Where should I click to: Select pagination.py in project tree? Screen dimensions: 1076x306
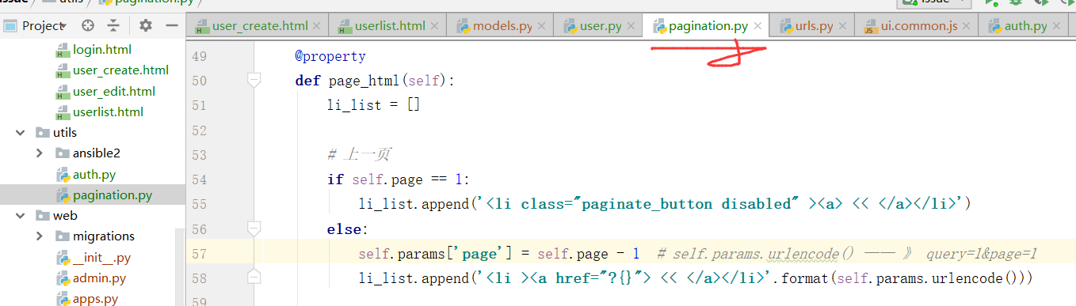[x=113, y=195]
